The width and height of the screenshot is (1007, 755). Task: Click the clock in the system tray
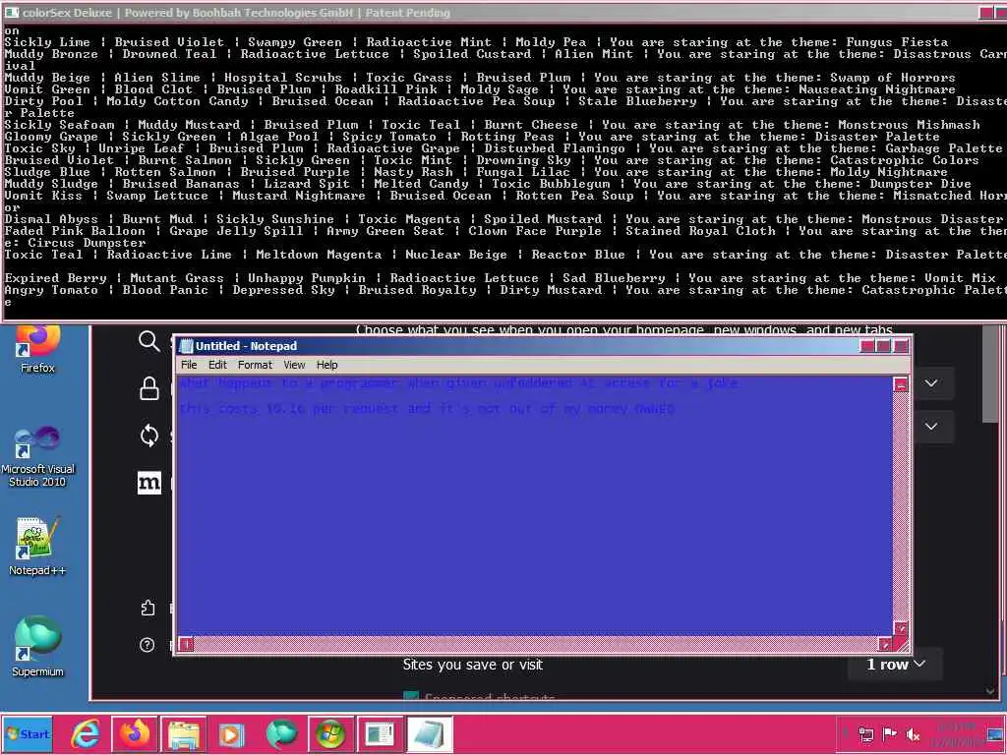coord(957,734)
